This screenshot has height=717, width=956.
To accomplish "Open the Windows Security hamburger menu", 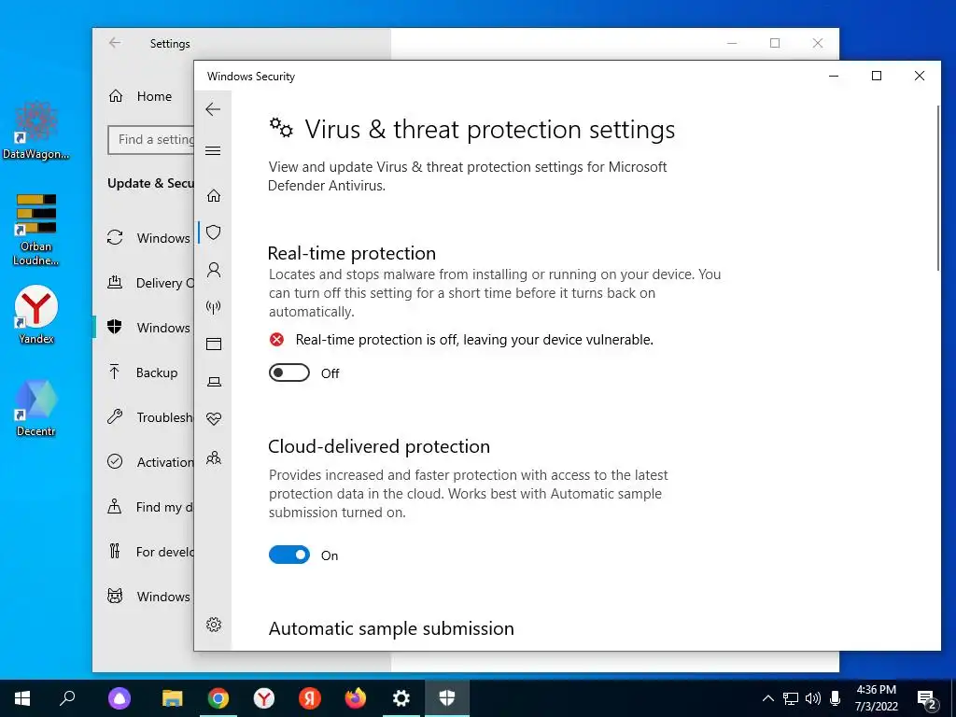I will coord(213,150).
